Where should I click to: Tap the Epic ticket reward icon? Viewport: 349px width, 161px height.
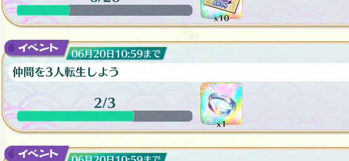click(x=222, y=9)
